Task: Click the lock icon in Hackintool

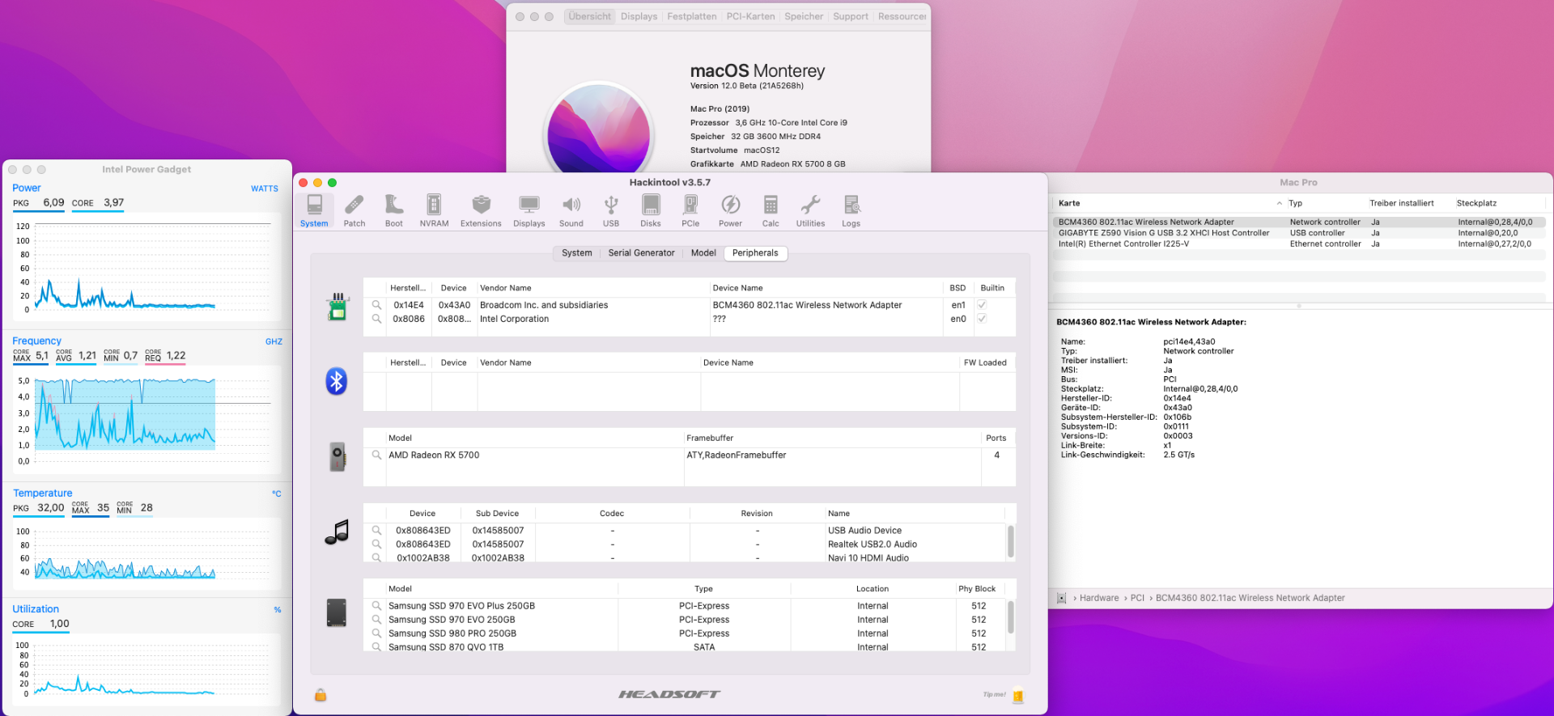Action: pyautogui.click(x=321, y=695)
